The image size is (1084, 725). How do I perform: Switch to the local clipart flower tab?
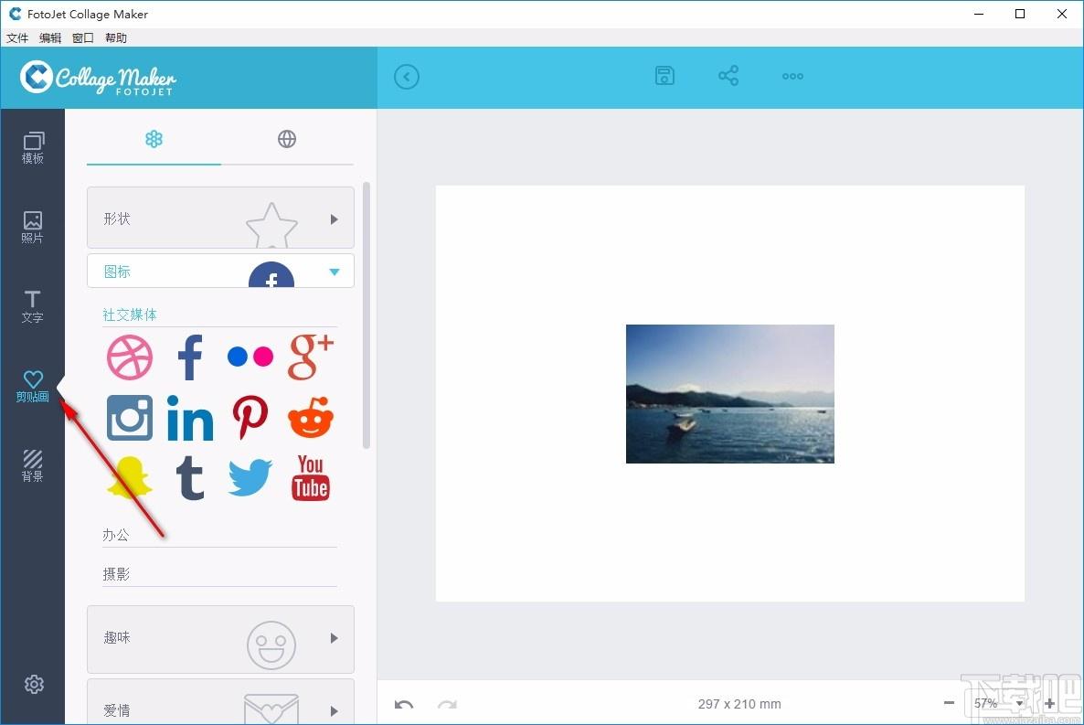[x=154, y=139]
